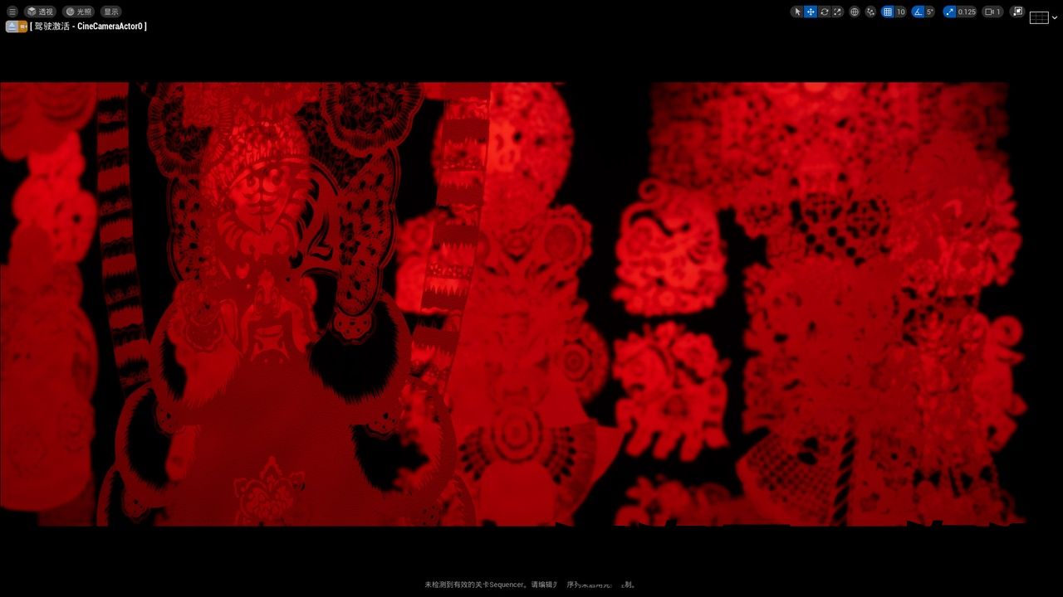Open the viewport options hamburger menu
Viewport: 1063px width, 597px height.
tap(12, 12)
